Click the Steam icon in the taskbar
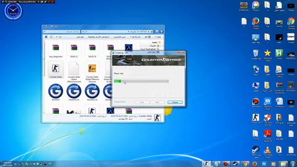Image resolution: width=297 pixels, height=167 pixels. [x=235, y=164]
